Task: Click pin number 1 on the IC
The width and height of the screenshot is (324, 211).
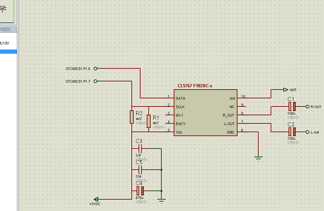Action: (169, 96)
